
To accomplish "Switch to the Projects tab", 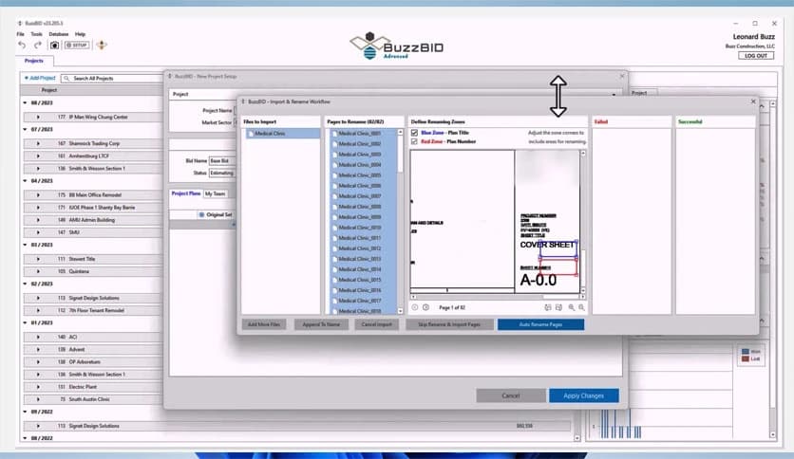I will click(x=34, y=61).
